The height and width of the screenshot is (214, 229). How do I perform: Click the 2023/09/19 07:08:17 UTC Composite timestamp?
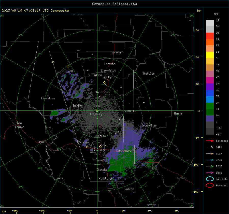click(35, 11)
